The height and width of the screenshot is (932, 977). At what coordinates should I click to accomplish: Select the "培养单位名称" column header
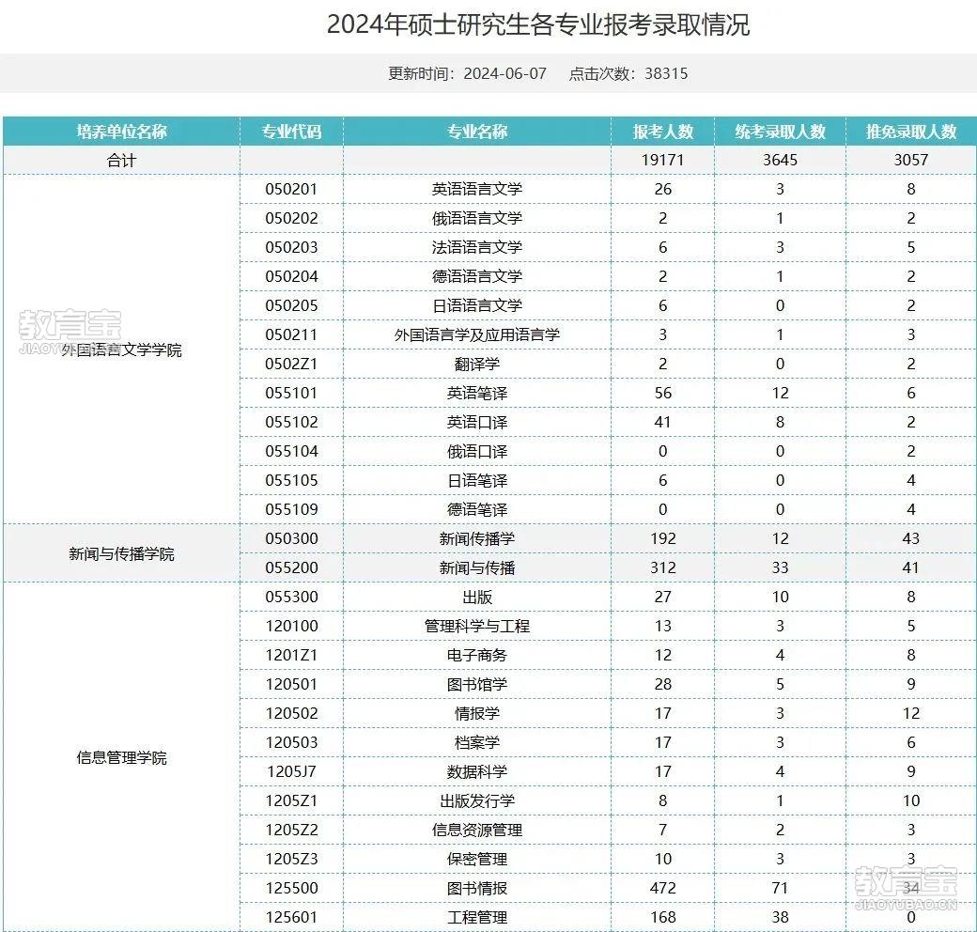pyautogui.click(x=121, y=132)
